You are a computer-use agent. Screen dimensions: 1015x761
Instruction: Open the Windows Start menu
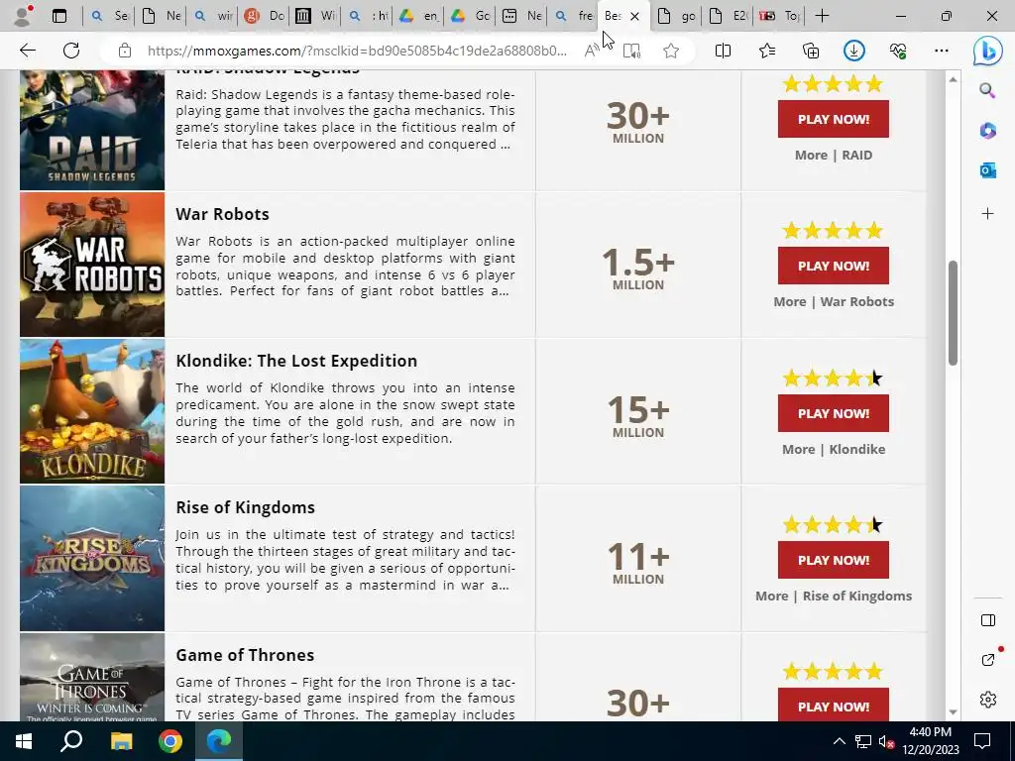coord(24,741)
